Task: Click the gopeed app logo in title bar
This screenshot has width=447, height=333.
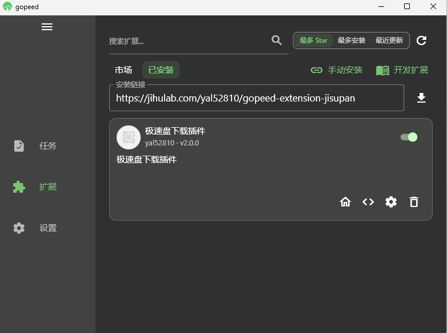Action: [x=7, y=6]
